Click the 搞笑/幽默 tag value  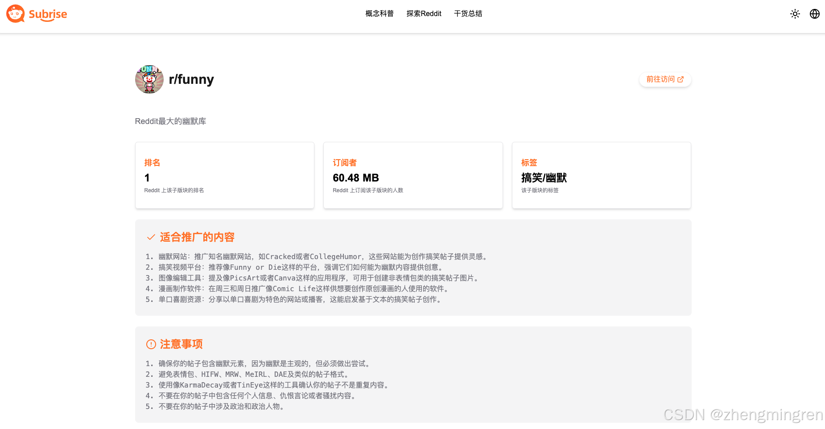click(544, 178)
